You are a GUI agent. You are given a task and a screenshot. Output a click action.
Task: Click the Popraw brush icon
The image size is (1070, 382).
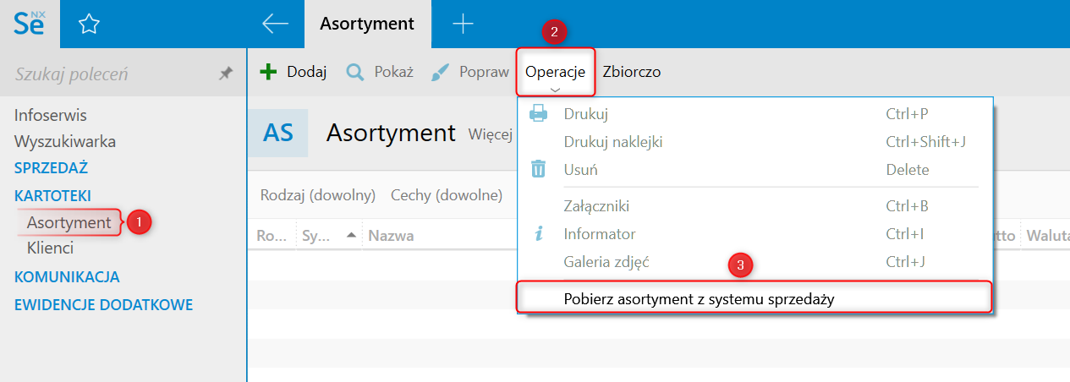click(441, 73)
